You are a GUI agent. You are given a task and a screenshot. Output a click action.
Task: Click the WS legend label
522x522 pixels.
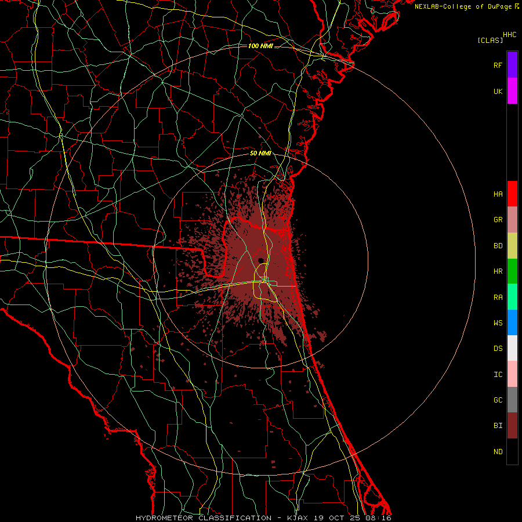[498, 323]
